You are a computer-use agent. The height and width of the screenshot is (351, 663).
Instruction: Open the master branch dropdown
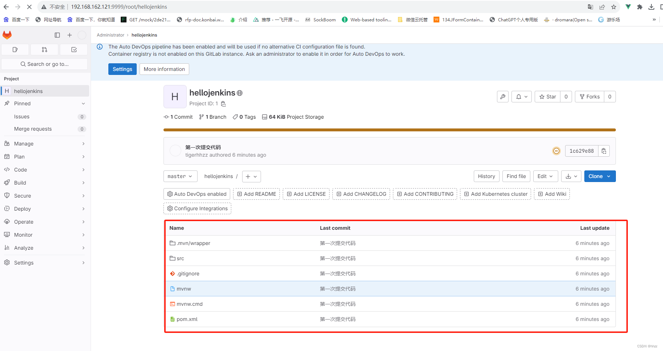pos(181,176)
